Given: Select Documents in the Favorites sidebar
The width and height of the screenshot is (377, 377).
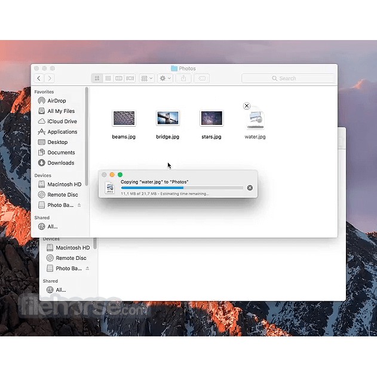Looking at the screenshot, I should click(x=61, y=152).
